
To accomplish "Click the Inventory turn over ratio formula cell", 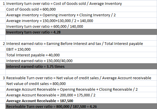I will (x=81, y=3).
